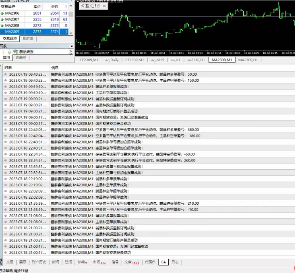
Task: Click the green up arrow beside MA2308
Action: [2, 26]
